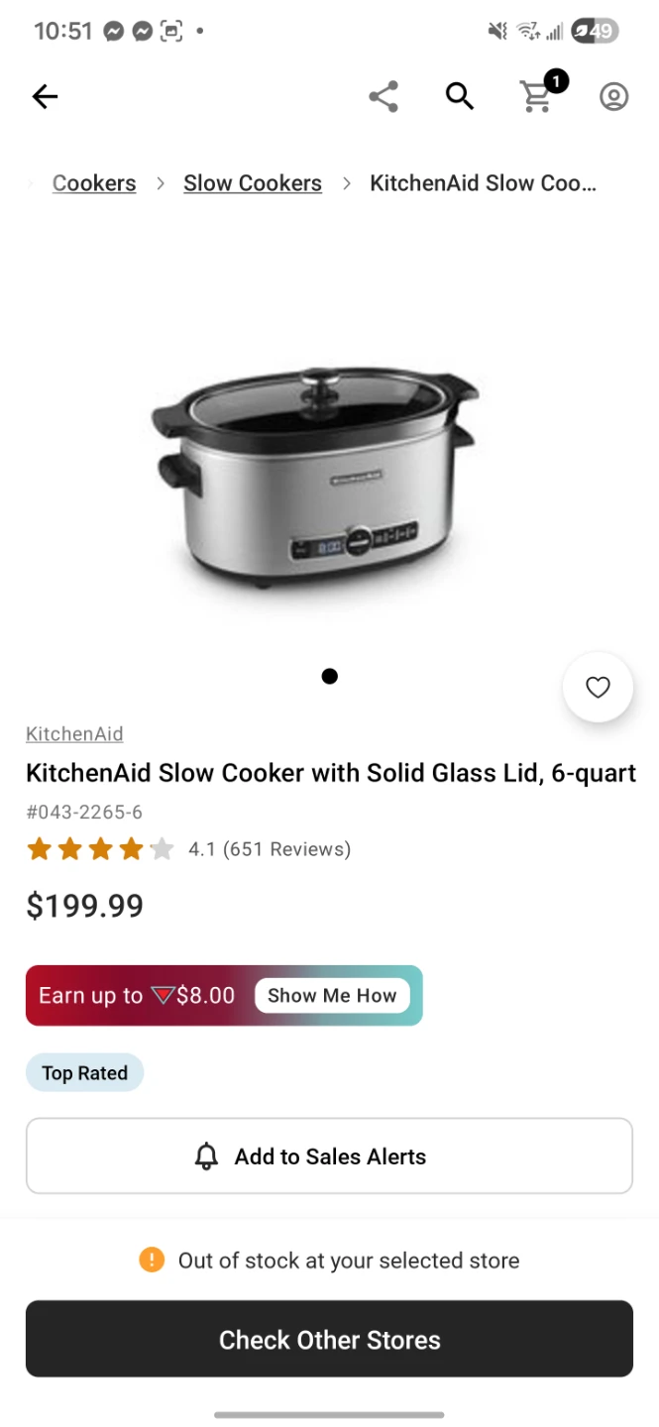Screen dimensions: 659x1427
Task: Open the account profile icon
Action: pos(614,96)
